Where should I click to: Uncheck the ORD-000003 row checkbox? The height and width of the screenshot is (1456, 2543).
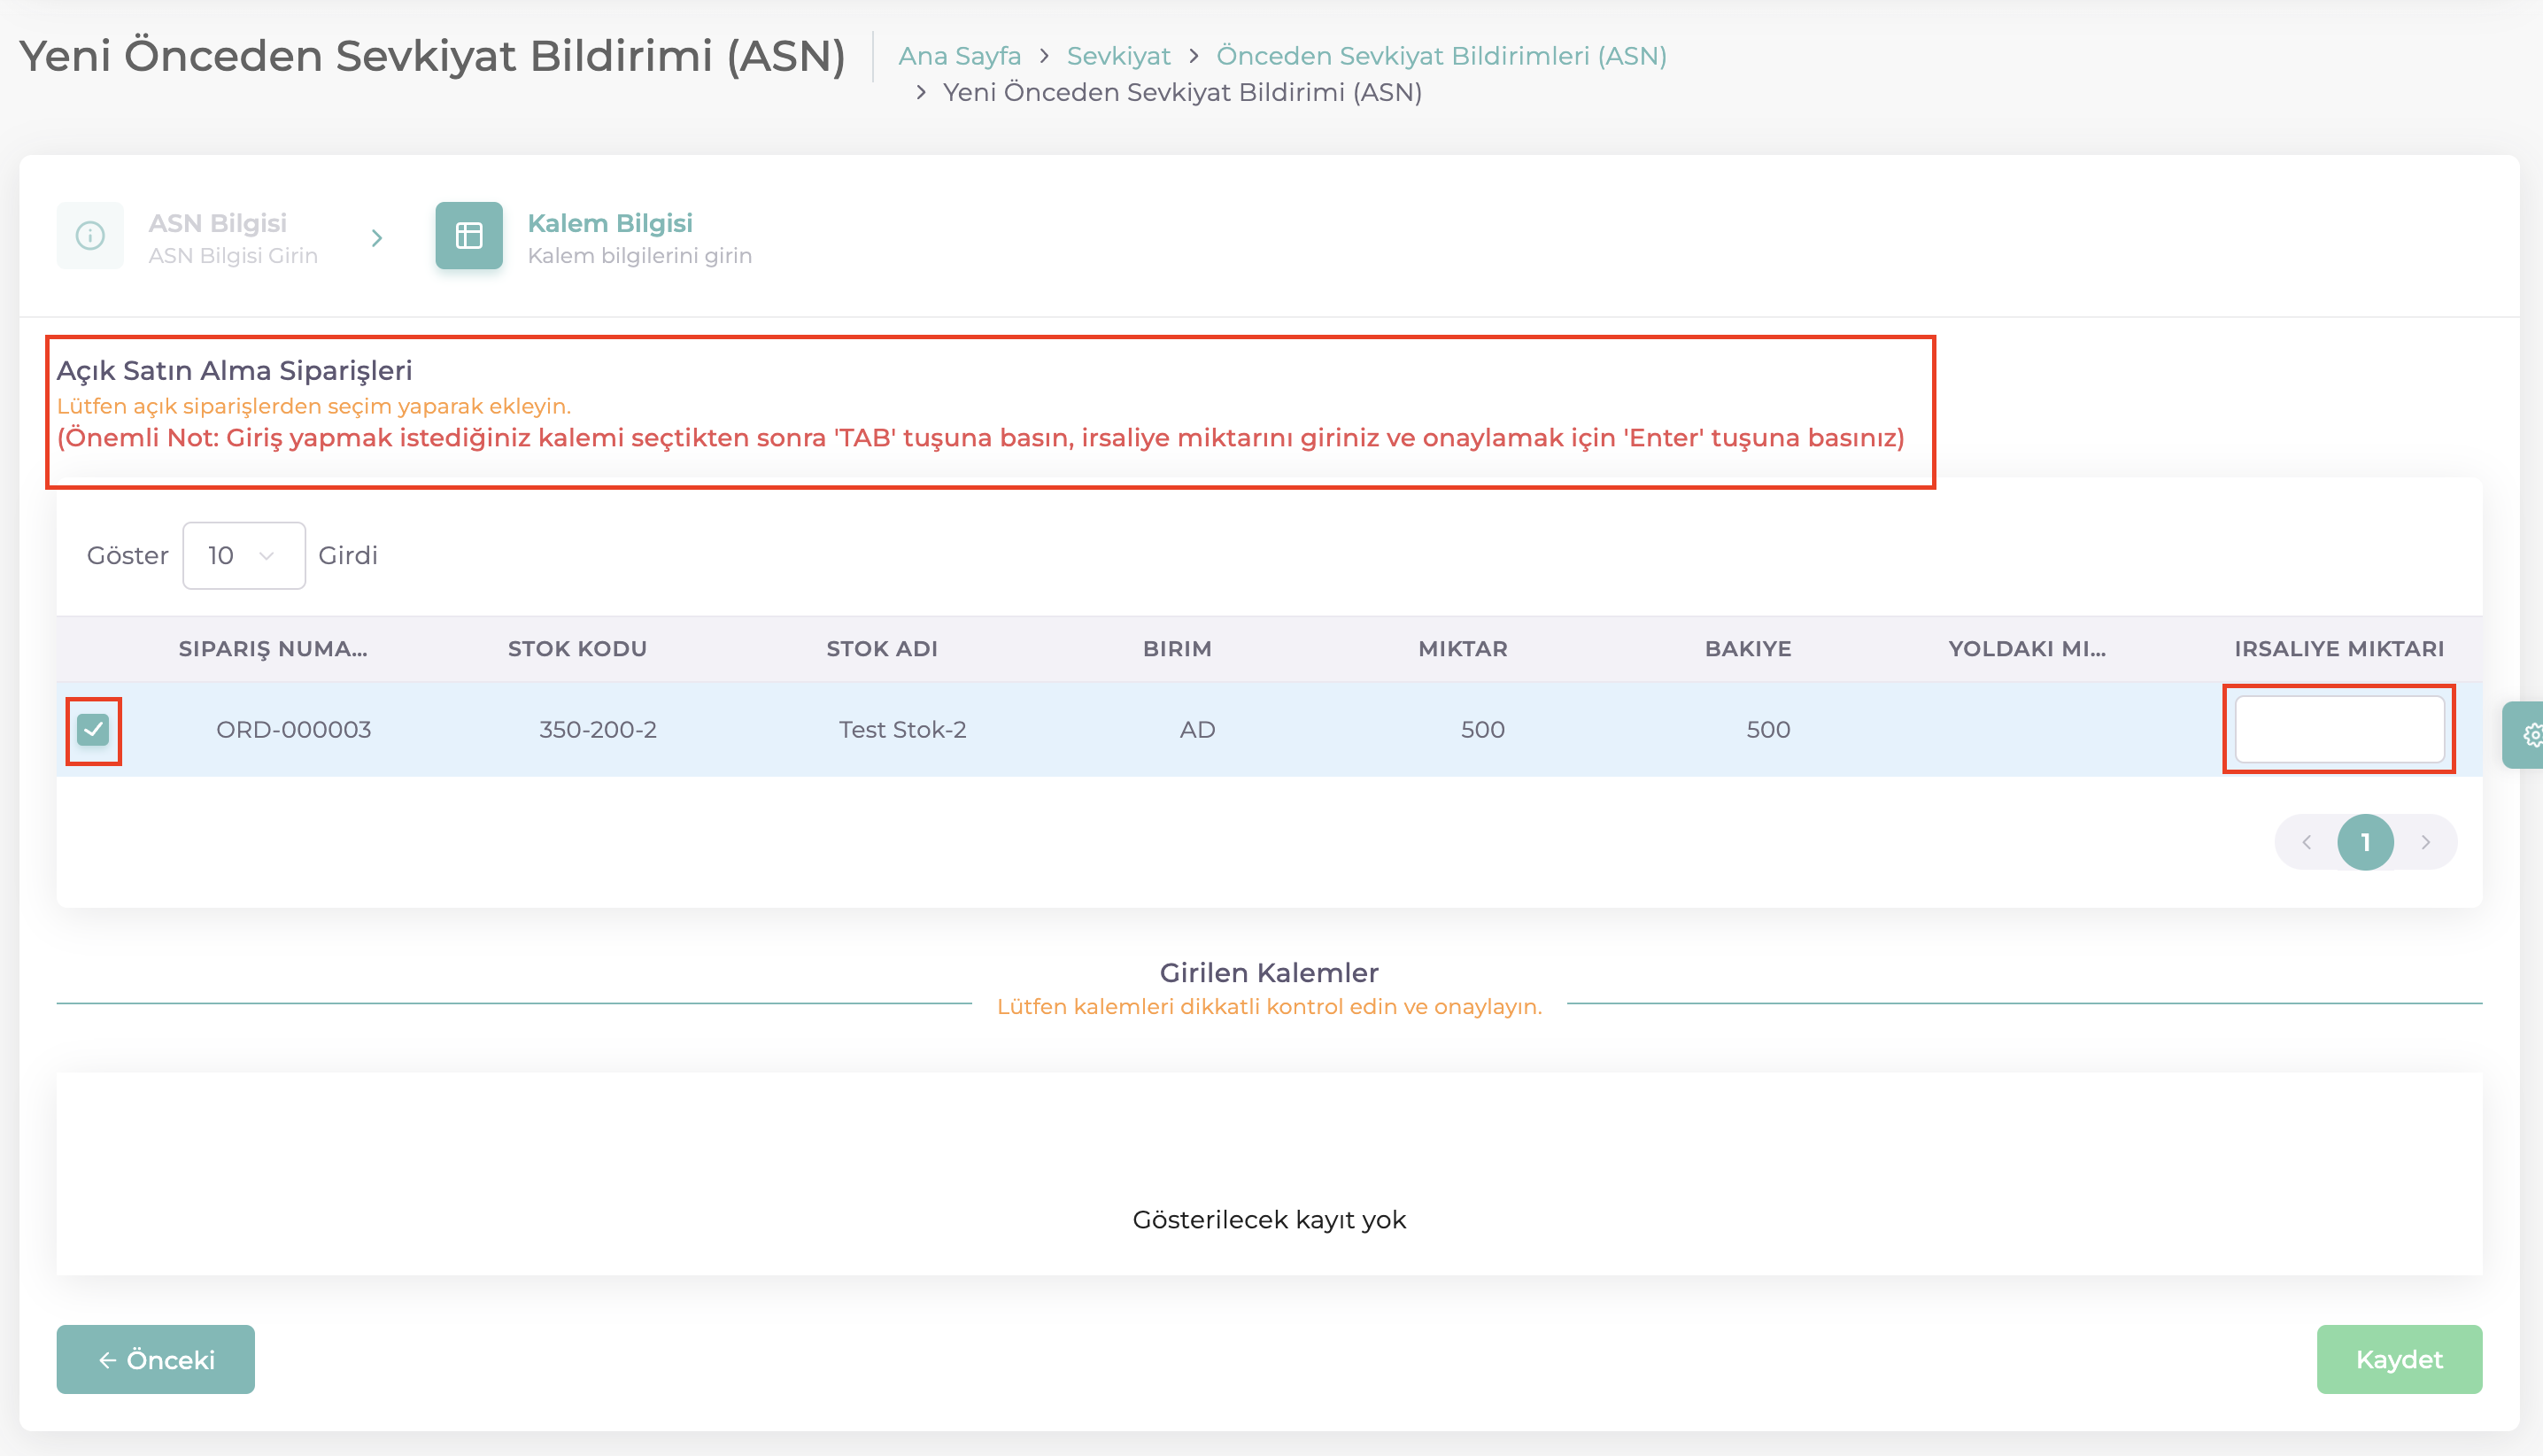point(93,730)
